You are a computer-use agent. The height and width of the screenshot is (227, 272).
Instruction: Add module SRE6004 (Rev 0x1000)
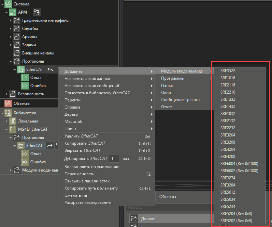tap(240, 163)
